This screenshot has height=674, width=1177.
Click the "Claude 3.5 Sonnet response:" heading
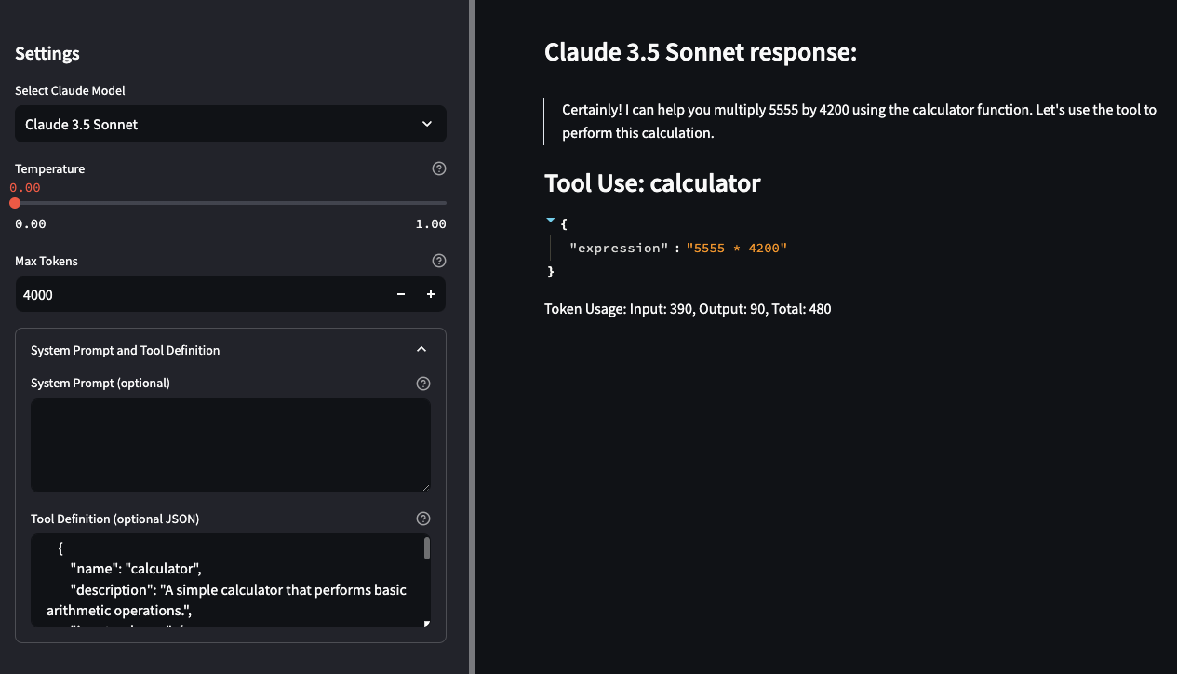click(x=700, y=52)
